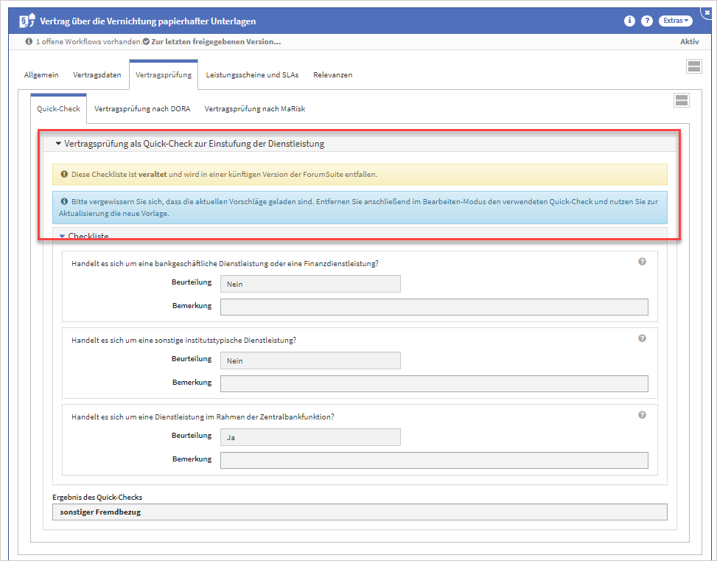Click the contract document icon in header
The width and height of the screenshot is (717, 561).
27,21
